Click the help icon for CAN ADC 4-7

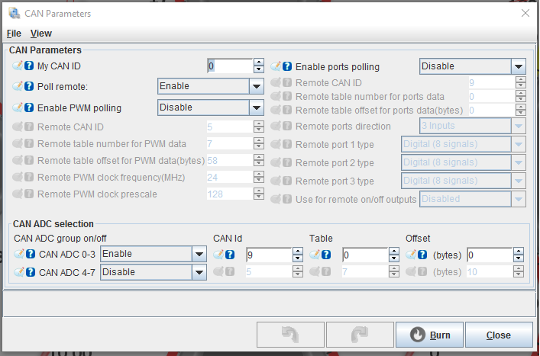(x=31, y=271)
